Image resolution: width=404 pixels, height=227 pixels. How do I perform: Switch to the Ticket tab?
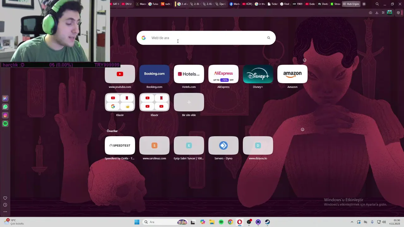(273, 4)
